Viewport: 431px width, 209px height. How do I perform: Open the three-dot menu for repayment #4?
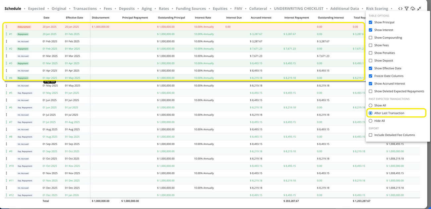pos(6,78)
